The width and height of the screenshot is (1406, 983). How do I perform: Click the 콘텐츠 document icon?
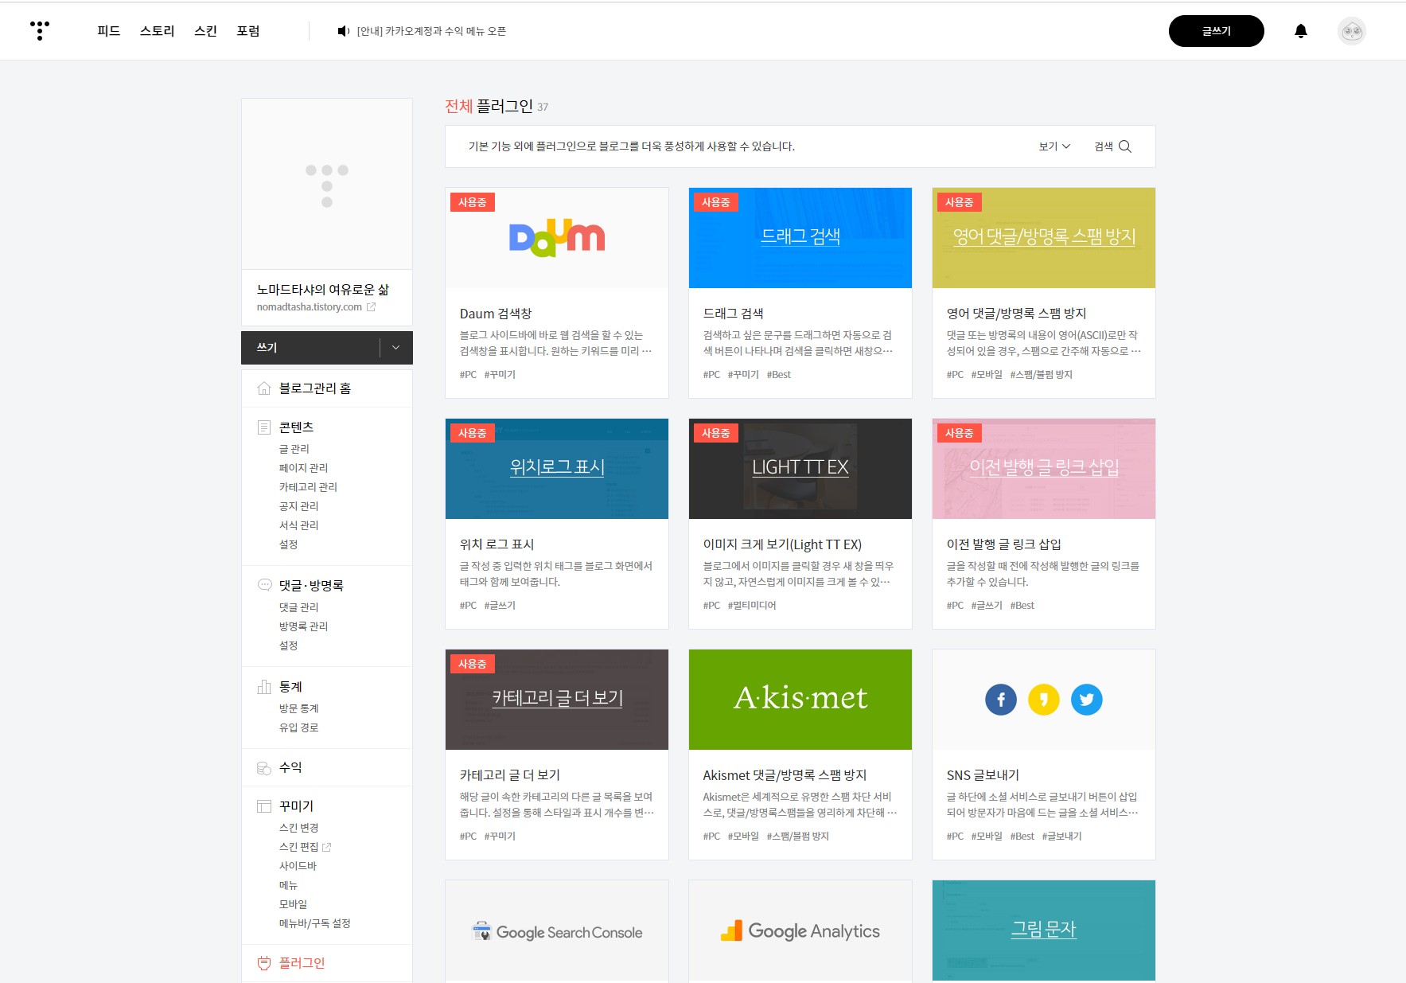(264, 427)
